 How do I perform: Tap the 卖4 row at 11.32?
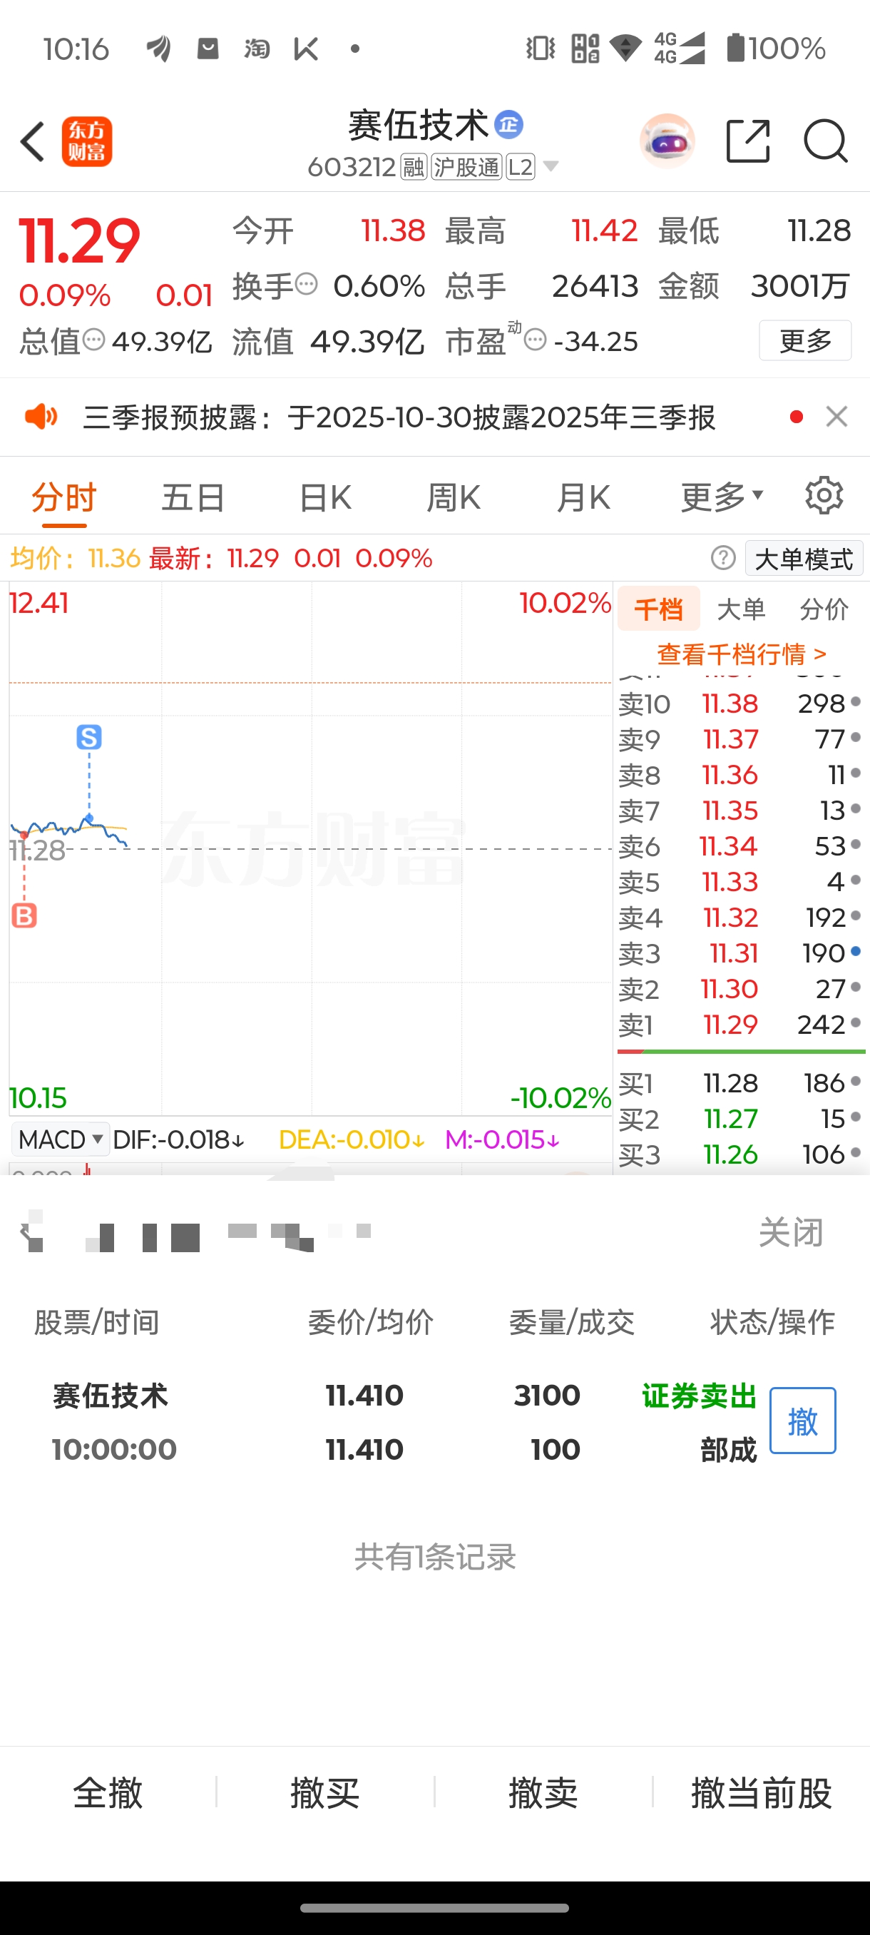click(739, 918)
